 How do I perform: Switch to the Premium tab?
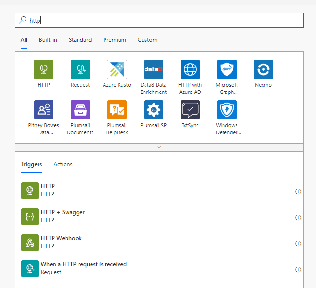[115, 40]
